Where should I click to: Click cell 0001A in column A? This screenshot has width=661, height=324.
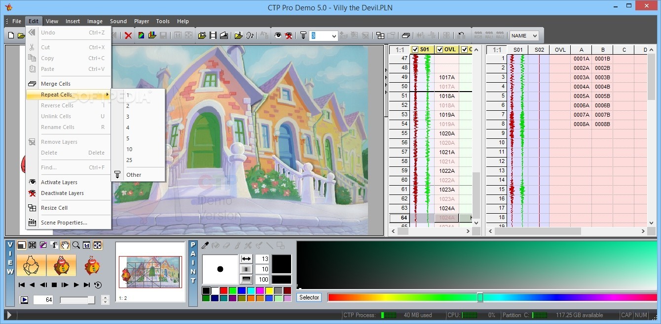tap(581, 59)
